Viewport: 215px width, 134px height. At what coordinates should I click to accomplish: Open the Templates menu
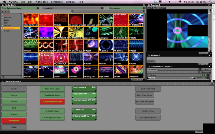click(x=57, y=2)
